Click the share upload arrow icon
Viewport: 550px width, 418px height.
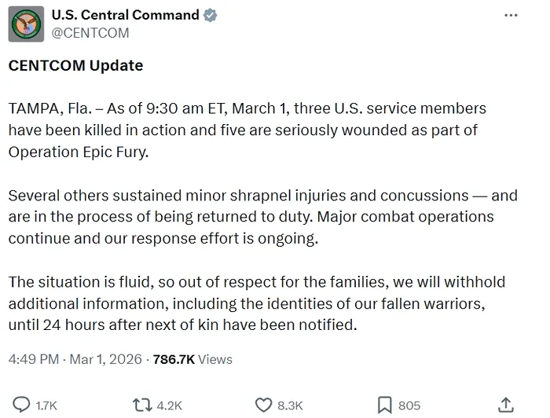coord(507,404)
